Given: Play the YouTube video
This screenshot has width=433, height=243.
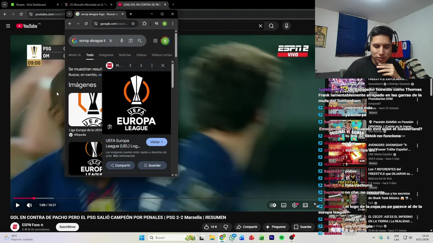Looking at the screenshot, I should (18, 205).
